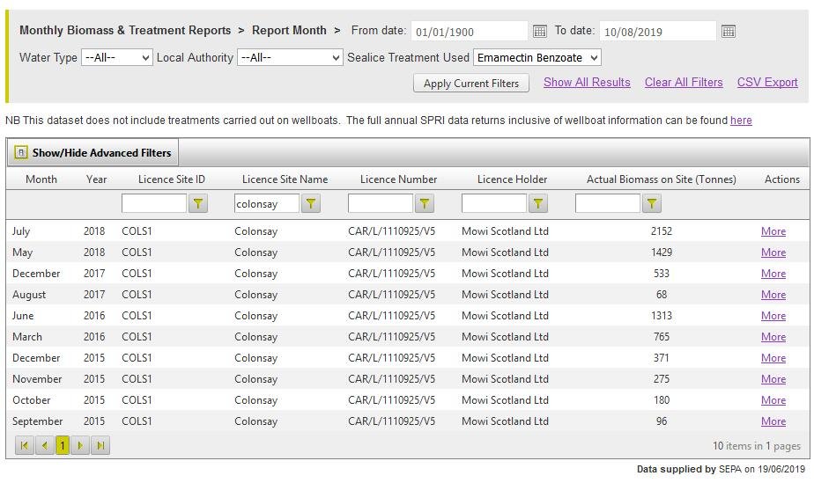This screenshot has height=483, width=814.
Task: Open the From date calendar picker
Action: coord(540,32)
